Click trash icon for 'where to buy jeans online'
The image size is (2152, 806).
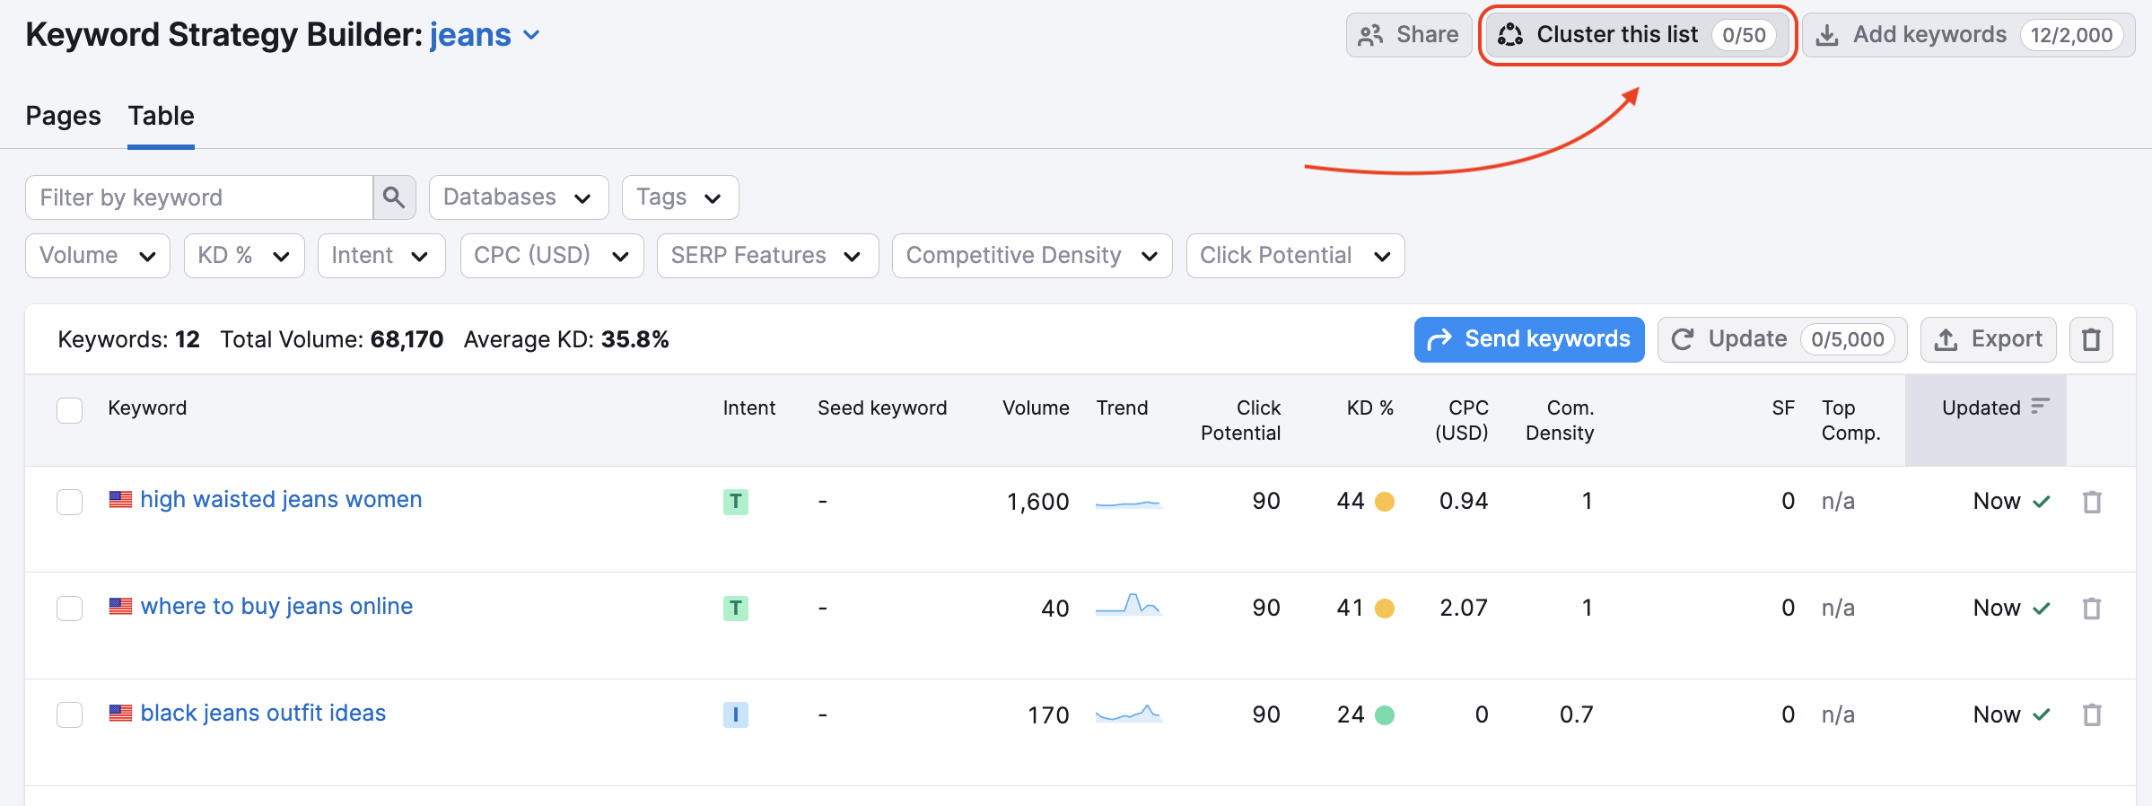(2092, 609)
